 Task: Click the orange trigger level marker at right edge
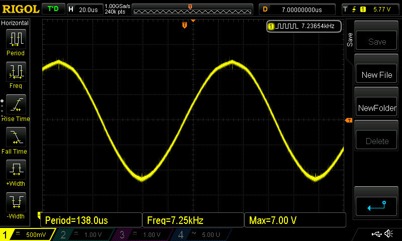click(349, 120)
